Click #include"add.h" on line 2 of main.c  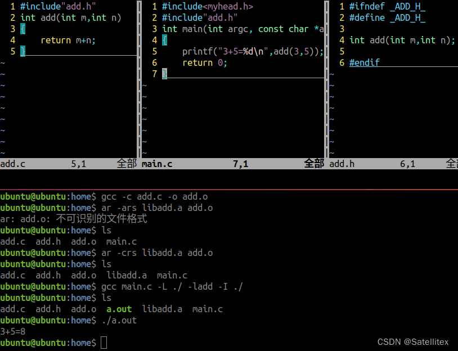coord(200,18)
